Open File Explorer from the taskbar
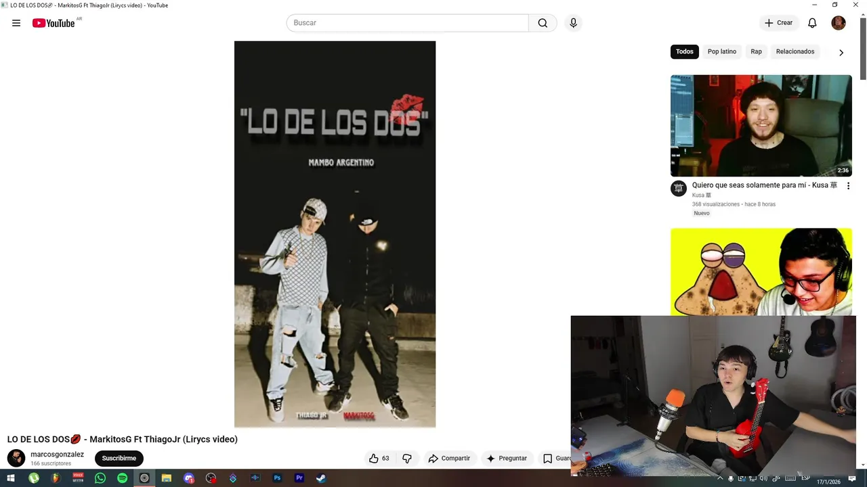Image resolution: width=867 pixels, height=487 pixels. (x=166, y=478)
